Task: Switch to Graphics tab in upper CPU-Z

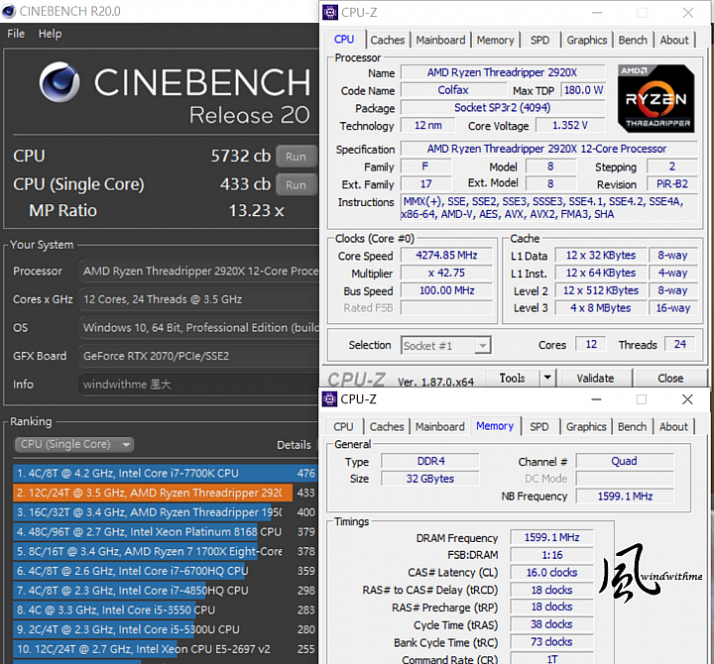Action: [x=586, y=40]
